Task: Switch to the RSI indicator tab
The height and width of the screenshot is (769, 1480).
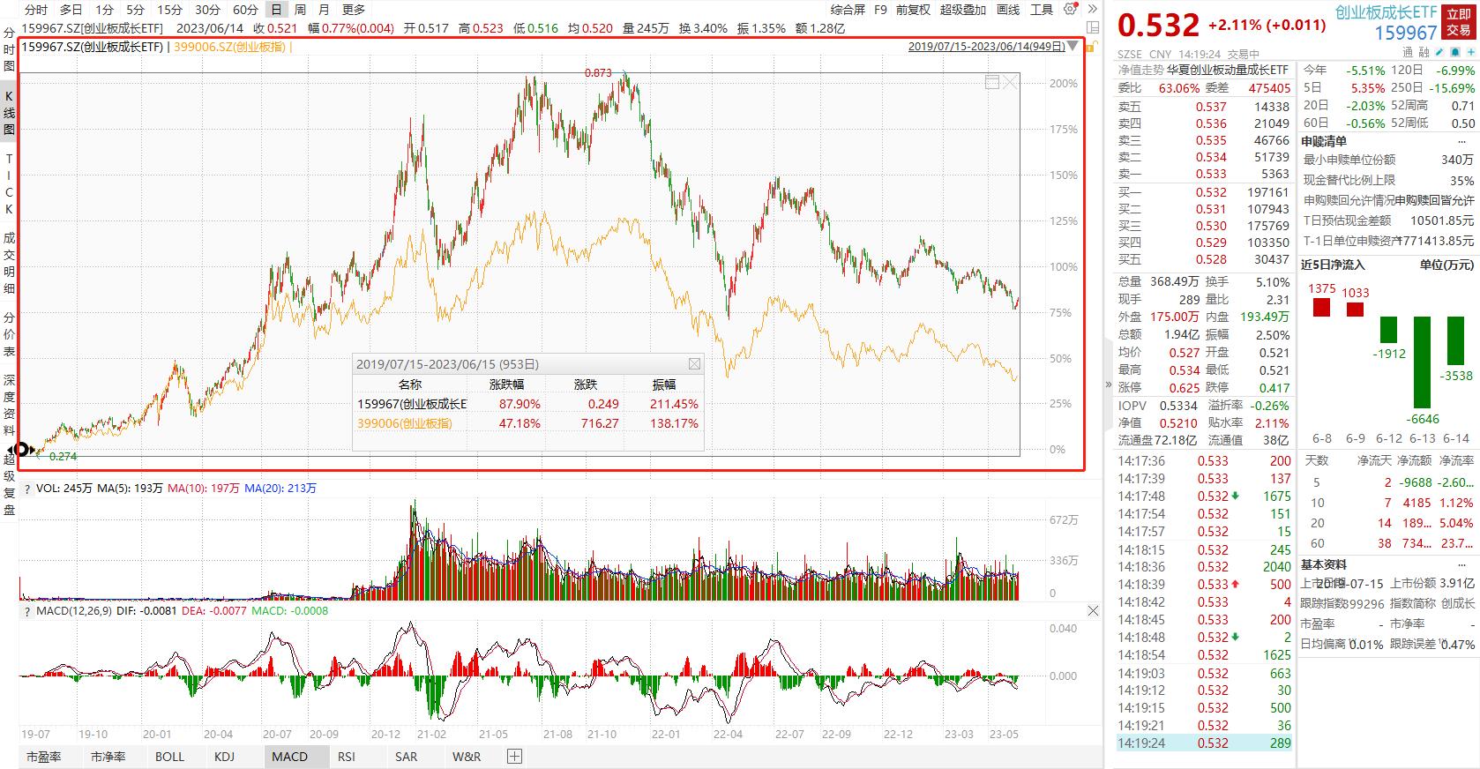Action: pos(347,756)
